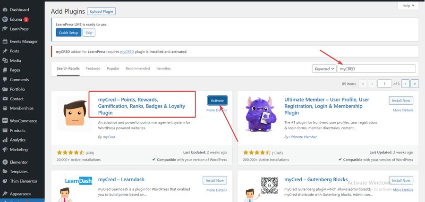This screenshot has width=425, height=202.
Task: Open WooCommerce menu item
Action: point(22,121)
